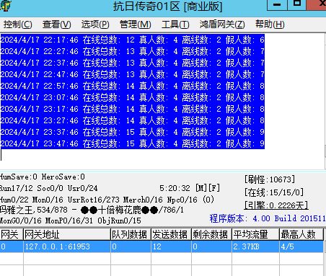Click the Run17/12 Soc0/0 Usr0/24 status line
Image resolution: width=326 pixels, height=276 pixels.
pos(49,188)
